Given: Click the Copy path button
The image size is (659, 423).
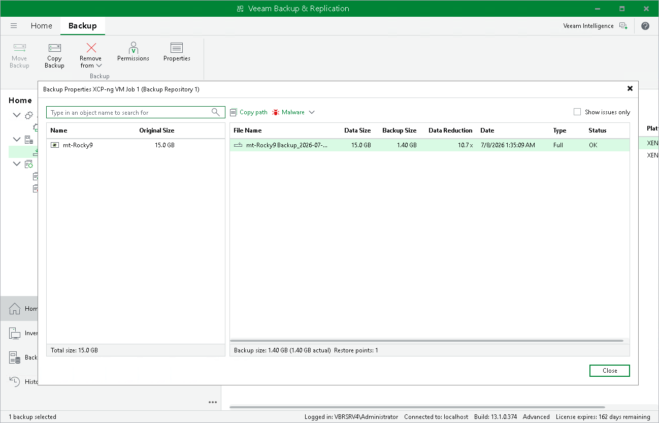Looking at the screenshot, I should (x=249, y=112).
